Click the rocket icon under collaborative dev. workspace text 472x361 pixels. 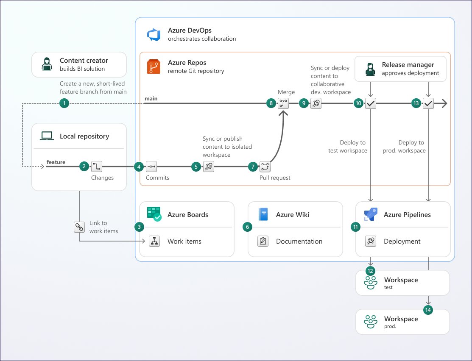316,103
